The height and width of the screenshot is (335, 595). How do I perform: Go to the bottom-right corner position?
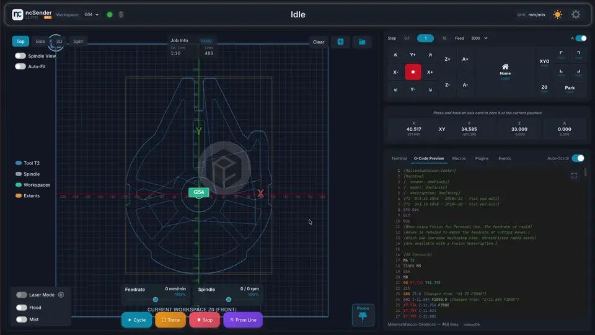pyautogui.click(x=578, y=72)
